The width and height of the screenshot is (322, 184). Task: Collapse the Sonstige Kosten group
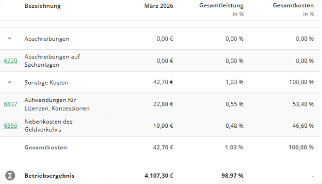(10, 82)
